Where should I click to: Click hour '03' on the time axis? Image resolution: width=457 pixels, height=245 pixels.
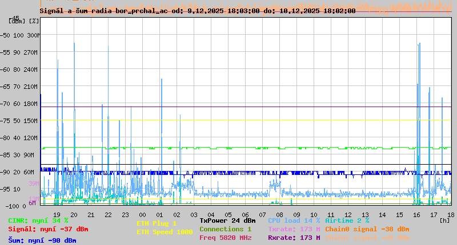coord(194,215)
